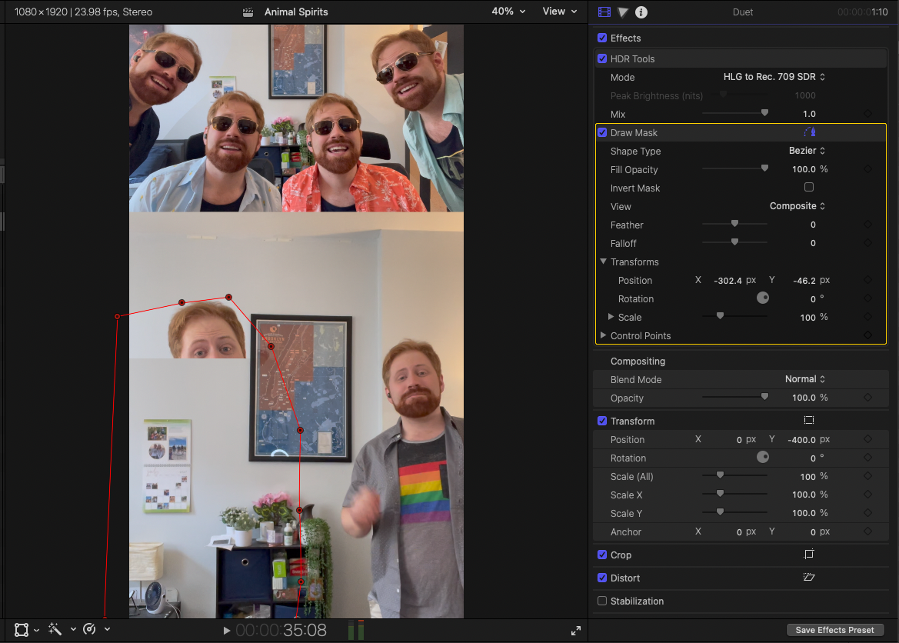Open the Info inspector icon
Viewport: 899px width, 643px height.
(641, 12)
